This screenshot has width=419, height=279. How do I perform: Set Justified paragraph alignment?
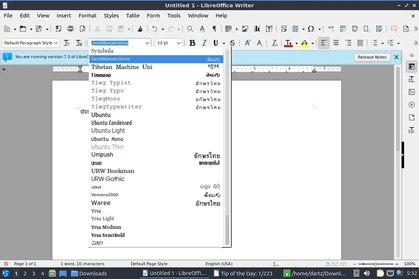click(x=360, y=43)
